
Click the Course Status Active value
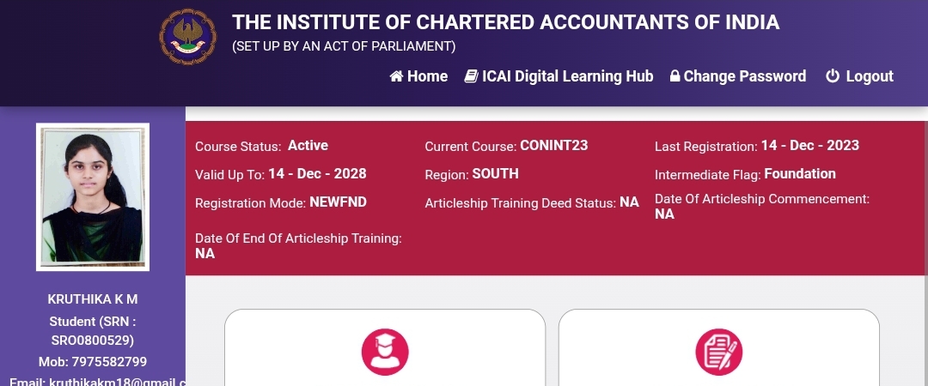point(308,146)
